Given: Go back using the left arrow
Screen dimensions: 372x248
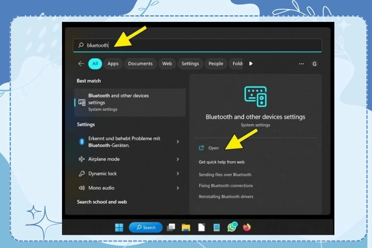Looking at the screenshot, I should point(81,64).
